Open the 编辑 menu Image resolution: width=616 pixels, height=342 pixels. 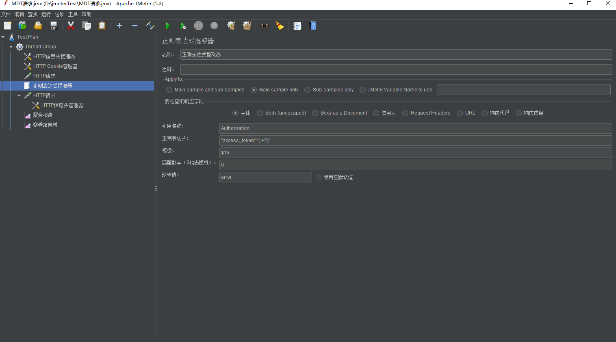(x=19, y=14)
